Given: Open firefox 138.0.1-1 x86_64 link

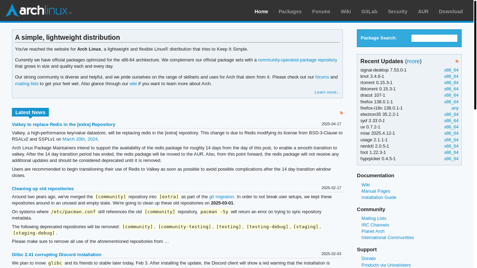Looking at the screenshot, I should click(x=451, y=102).
